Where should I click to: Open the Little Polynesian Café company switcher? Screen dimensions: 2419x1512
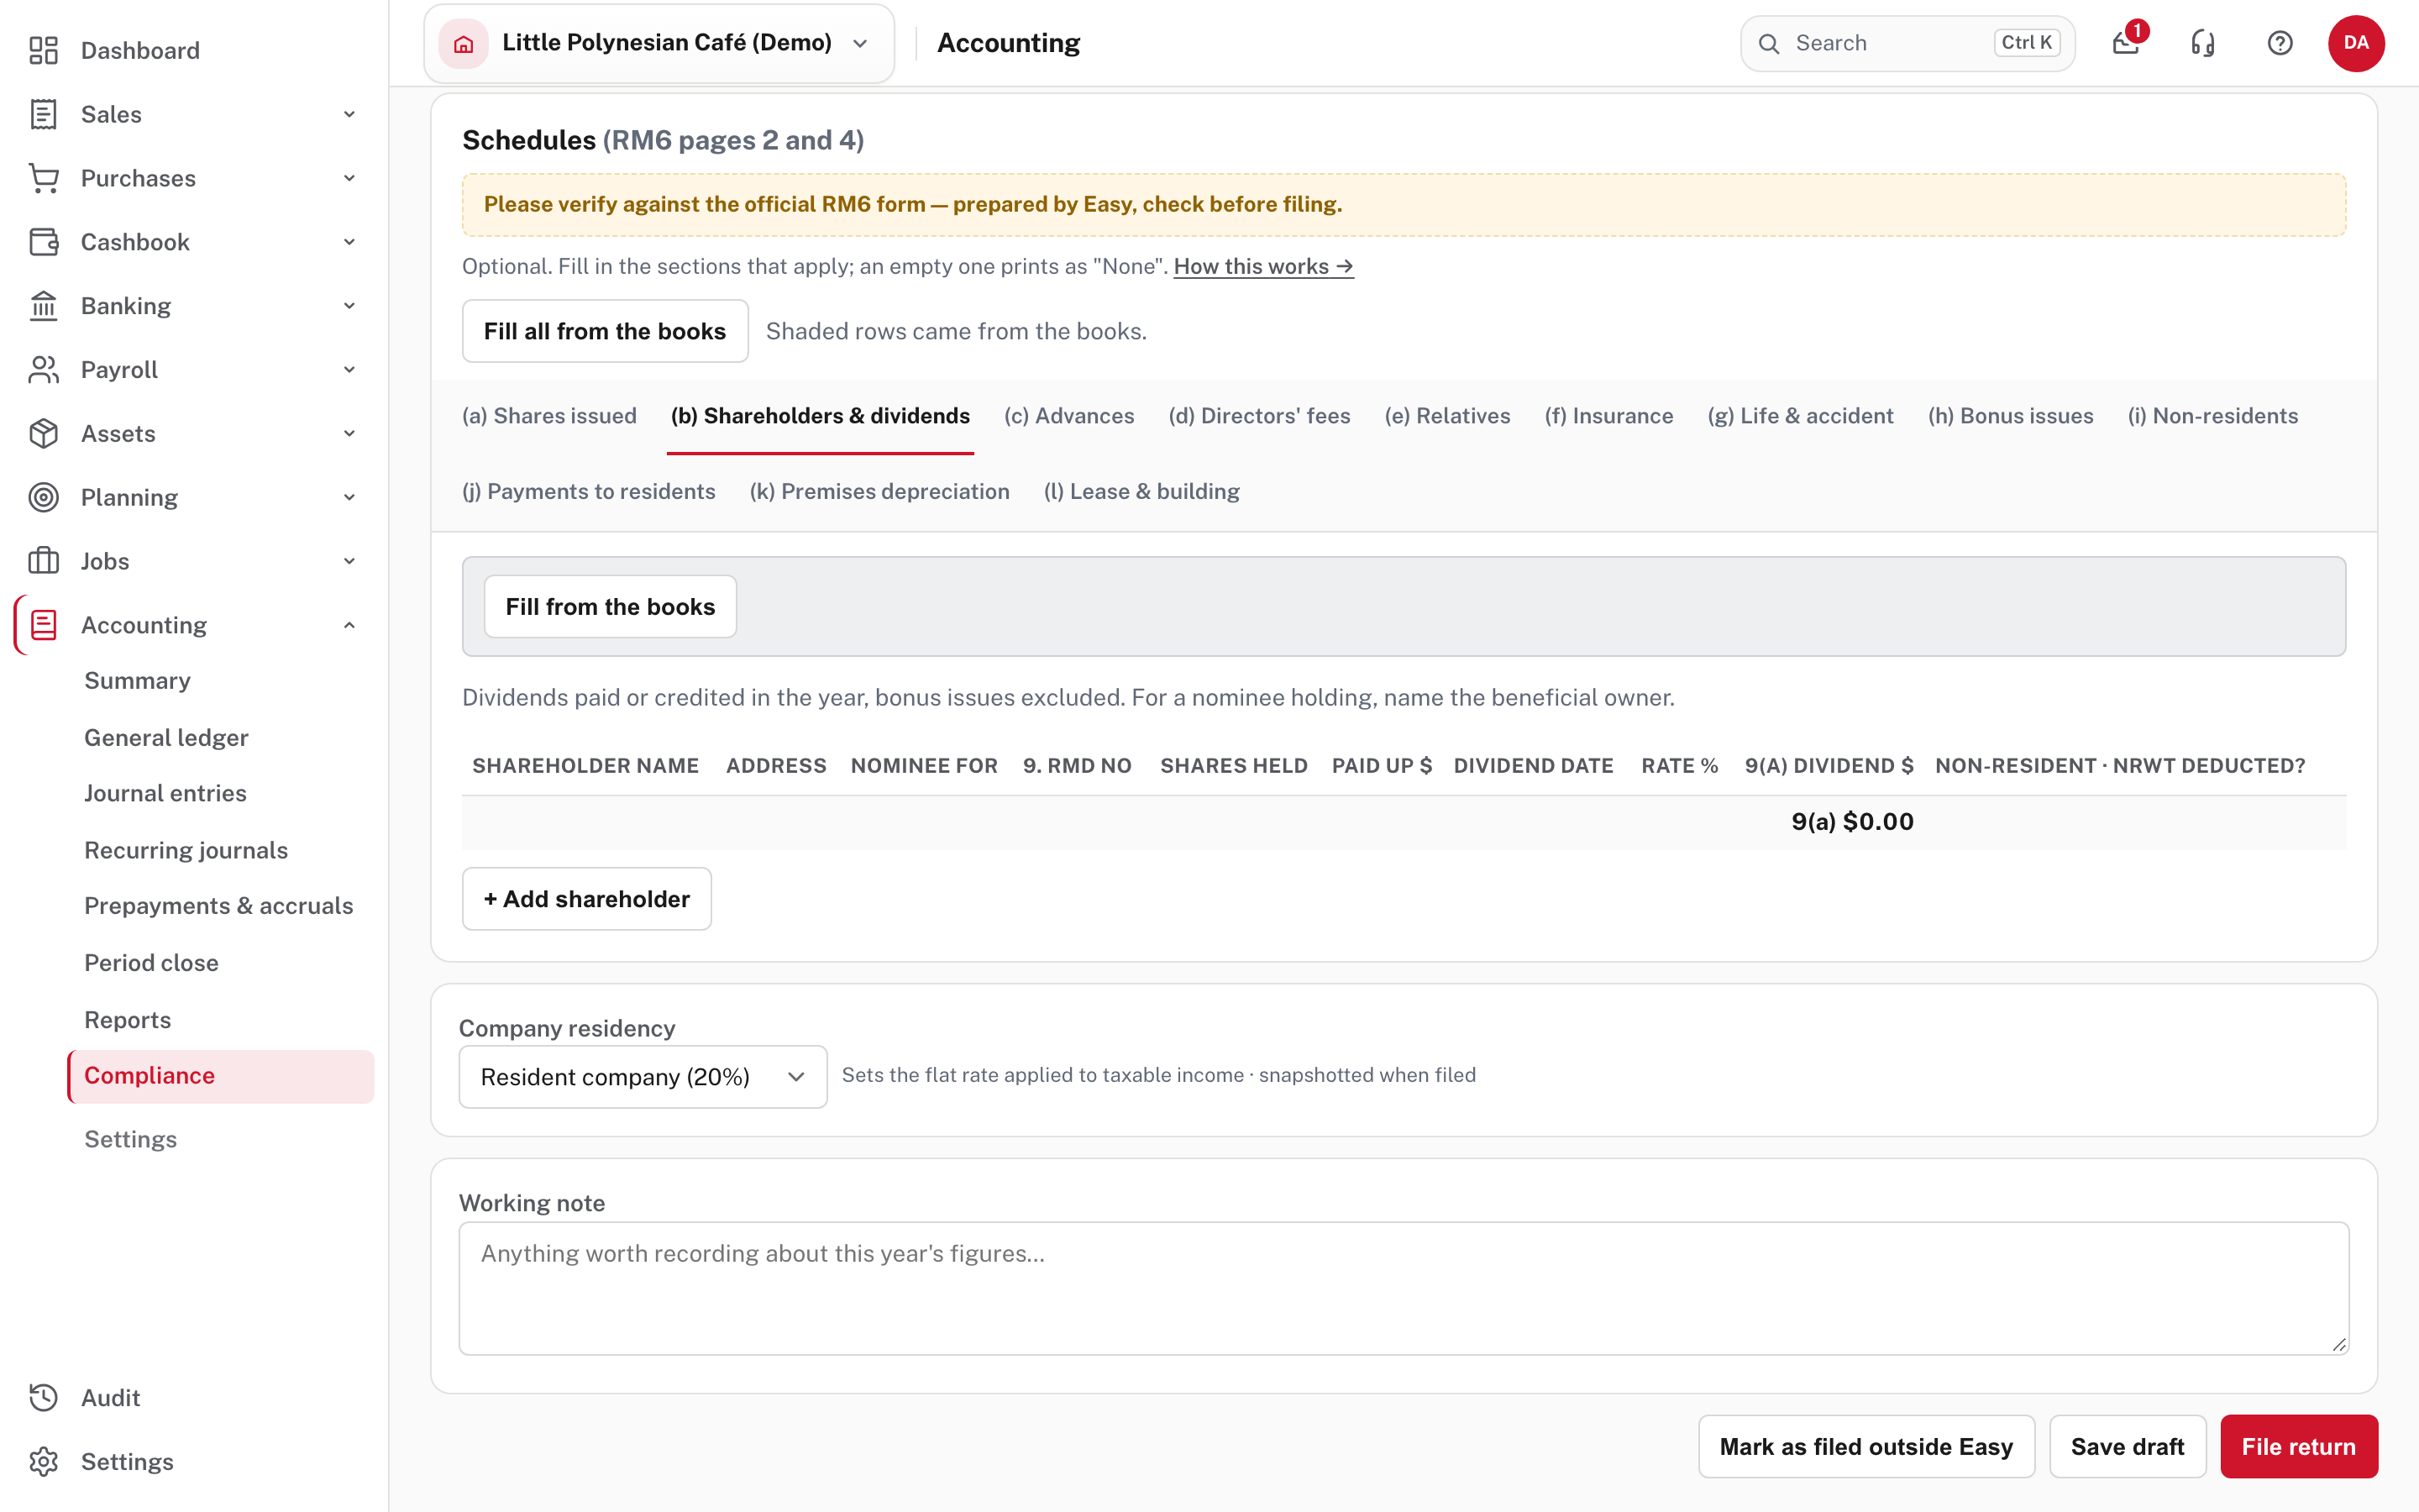(659, 43)
